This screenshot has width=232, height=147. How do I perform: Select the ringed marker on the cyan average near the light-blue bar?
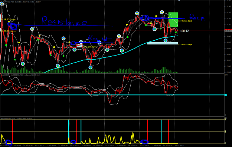coord(166,40)
